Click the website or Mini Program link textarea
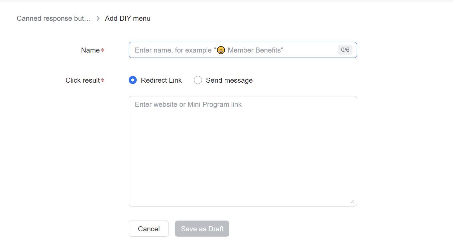 [243, 151]
